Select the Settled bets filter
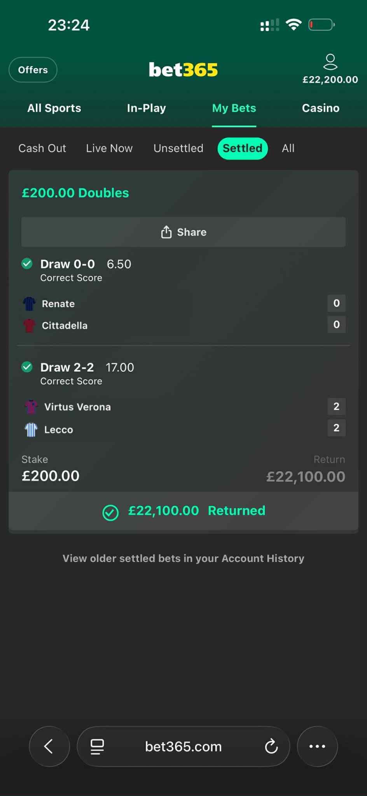Screen dimensions: 367x796 243,148
